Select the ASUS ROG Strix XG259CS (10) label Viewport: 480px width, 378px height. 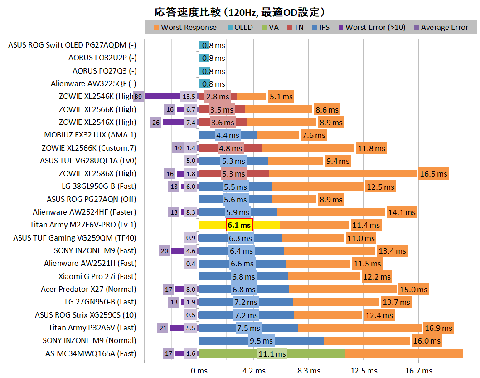[85, 315]
